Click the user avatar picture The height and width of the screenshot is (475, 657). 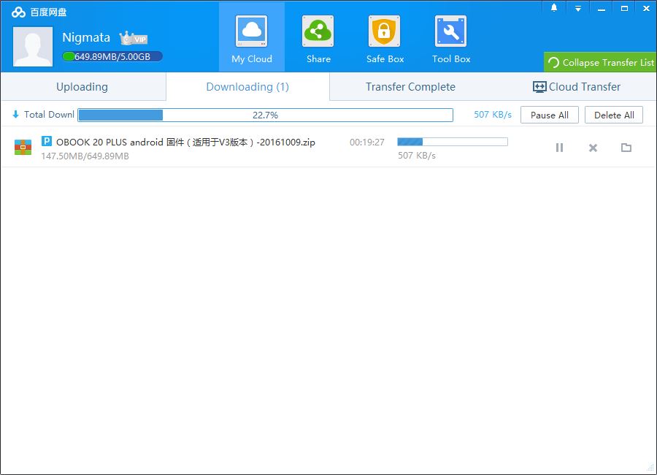[33, 47]
